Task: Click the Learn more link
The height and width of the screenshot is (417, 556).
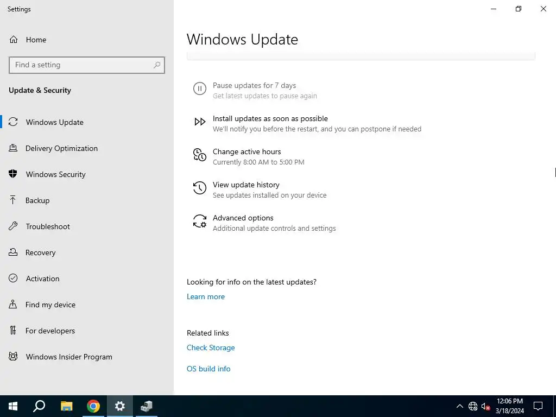Action: point(206,296)
